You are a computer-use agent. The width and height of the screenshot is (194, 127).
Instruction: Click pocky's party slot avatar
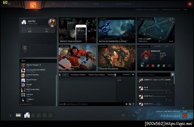coord(27,115)
